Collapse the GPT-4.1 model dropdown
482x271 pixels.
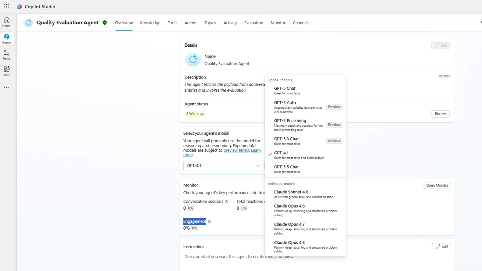[x=224, y=166]
